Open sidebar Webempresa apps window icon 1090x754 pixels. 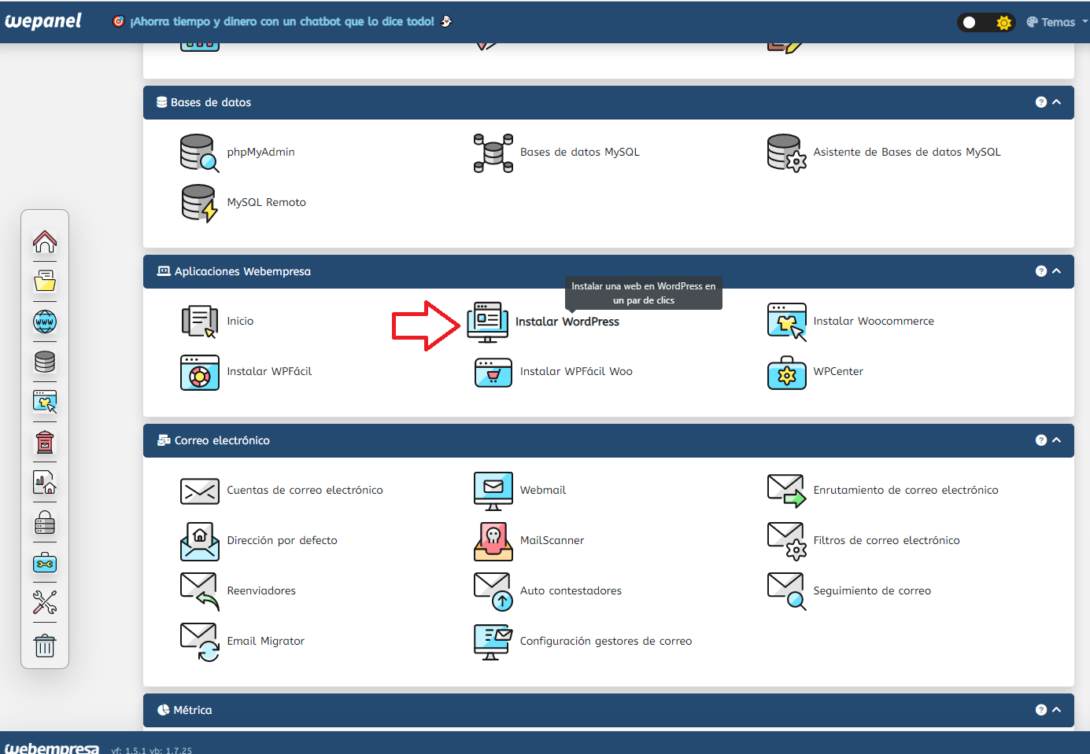(45, 403)
